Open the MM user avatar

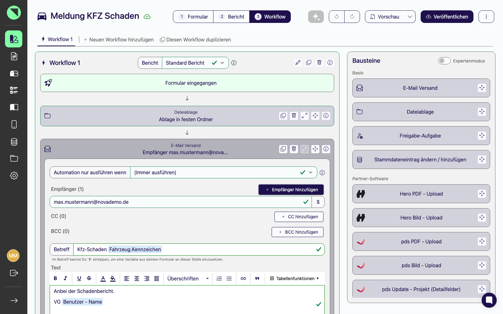(x=13, y=256)
